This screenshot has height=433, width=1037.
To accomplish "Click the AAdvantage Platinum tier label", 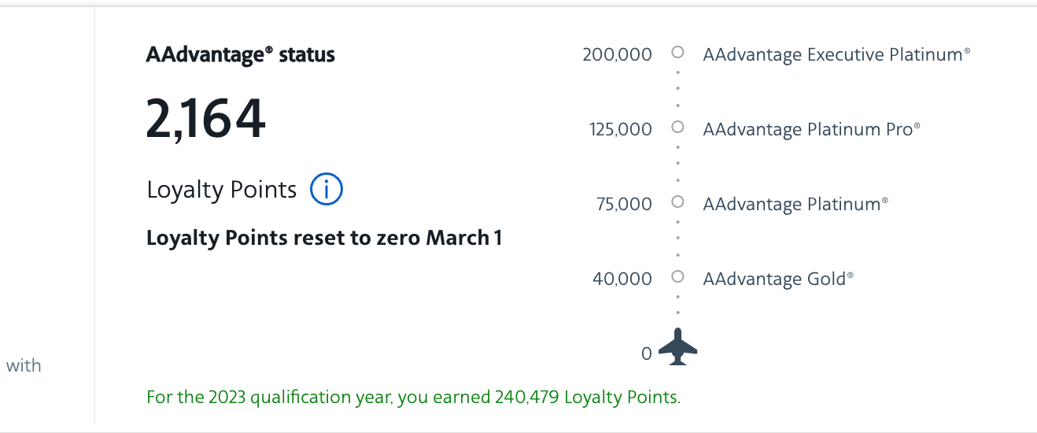I will [795, 205].
